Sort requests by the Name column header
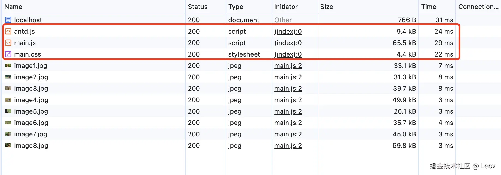The width and height of the screenshot is (501, 175). coord(13,7)
